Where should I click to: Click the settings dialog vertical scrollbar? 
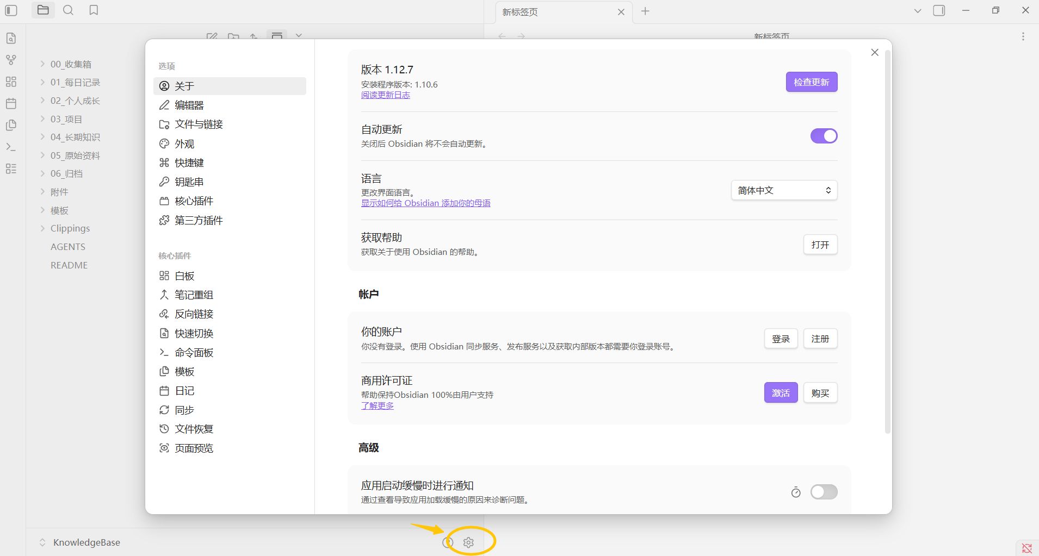[x=887, y=242]
